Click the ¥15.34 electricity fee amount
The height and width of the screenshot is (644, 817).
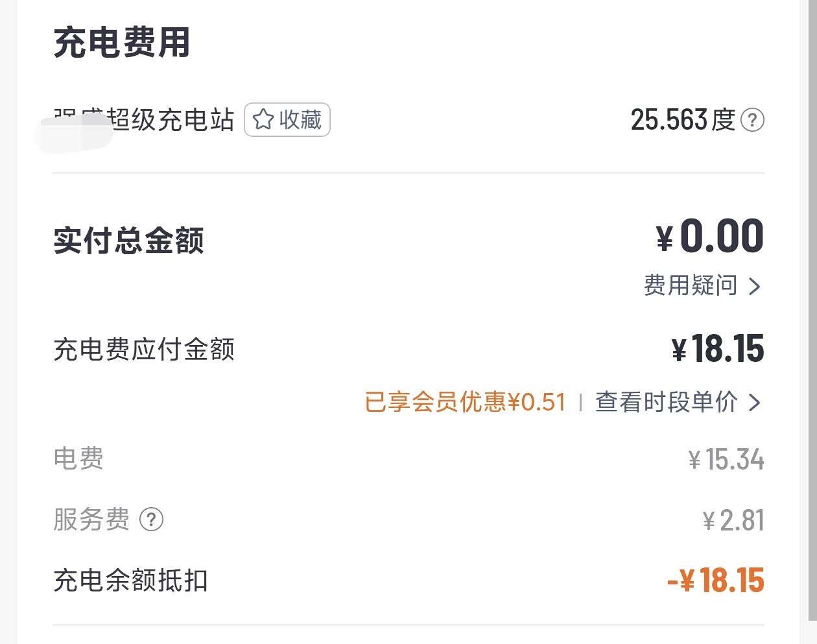(726, 459)
